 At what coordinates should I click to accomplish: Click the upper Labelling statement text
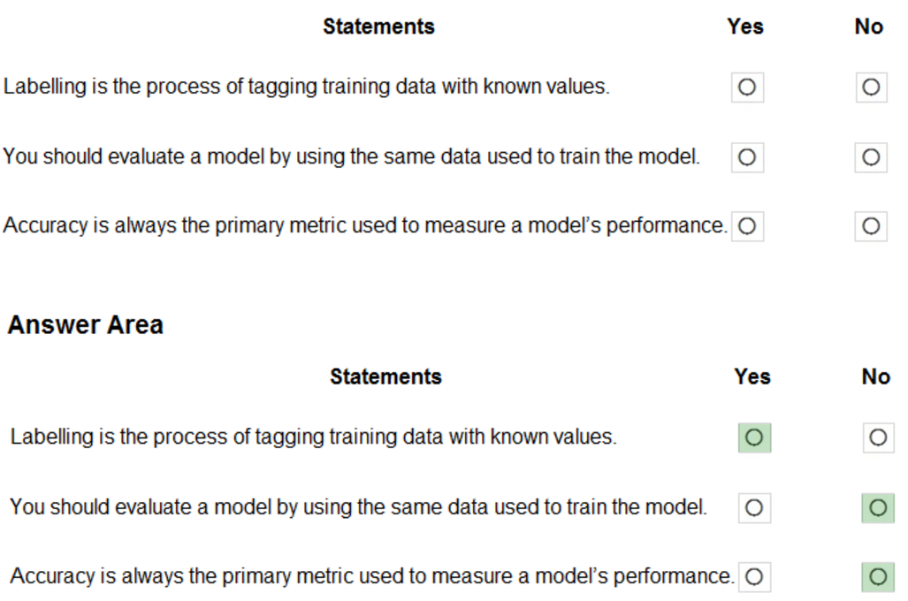(x=306, y=87)
